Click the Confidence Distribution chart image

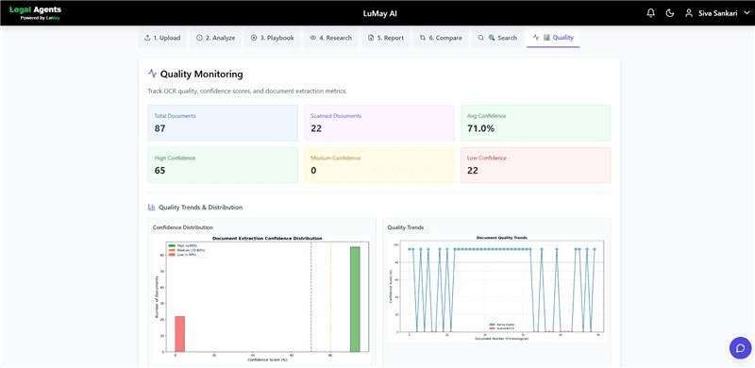click(x=261, y=298)
